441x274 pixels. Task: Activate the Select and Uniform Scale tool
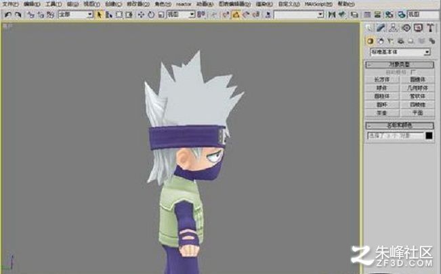click(161, 15)
